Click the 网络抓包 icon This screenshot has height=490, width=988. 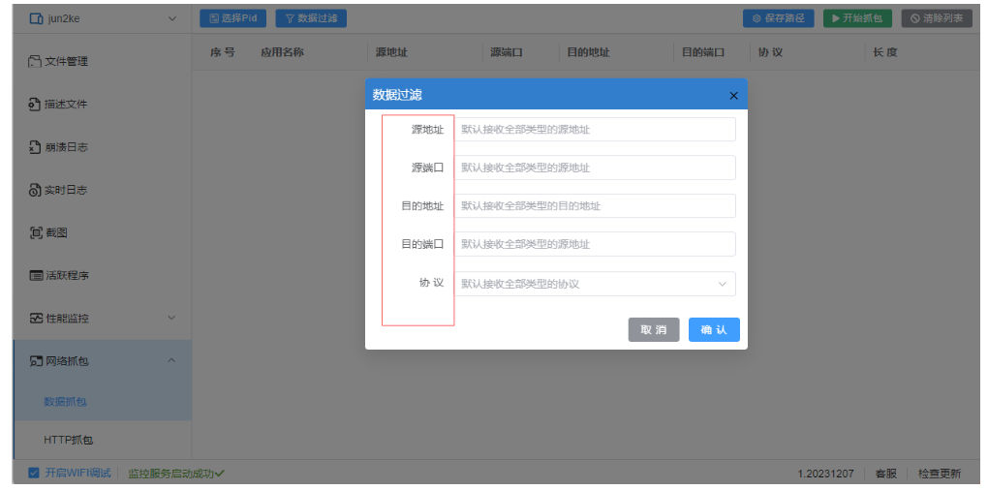[36, 361]
